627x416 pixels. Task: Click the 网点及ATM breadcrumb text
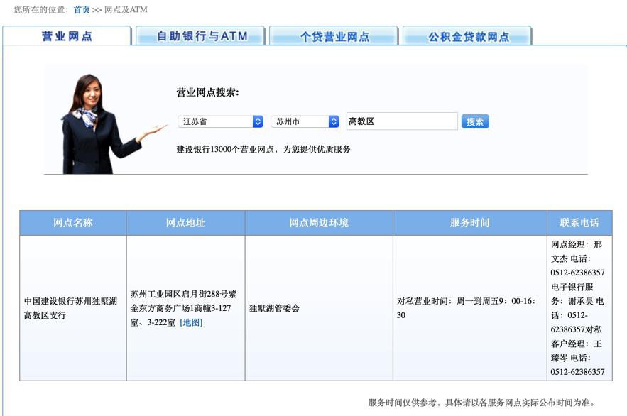[x=126, y=10]
